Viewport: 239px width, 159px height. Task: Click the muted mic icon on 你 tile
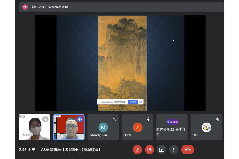[217, 119]
